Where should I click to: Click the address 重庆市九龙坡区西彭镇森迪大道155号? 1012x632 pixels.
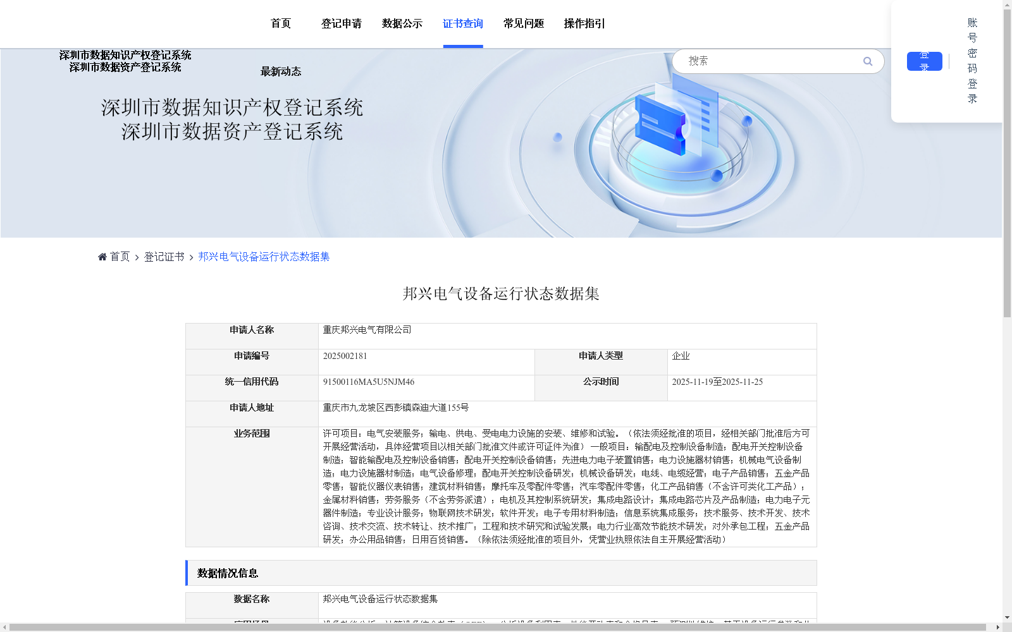pyautogui.click(x=396, y=408)
